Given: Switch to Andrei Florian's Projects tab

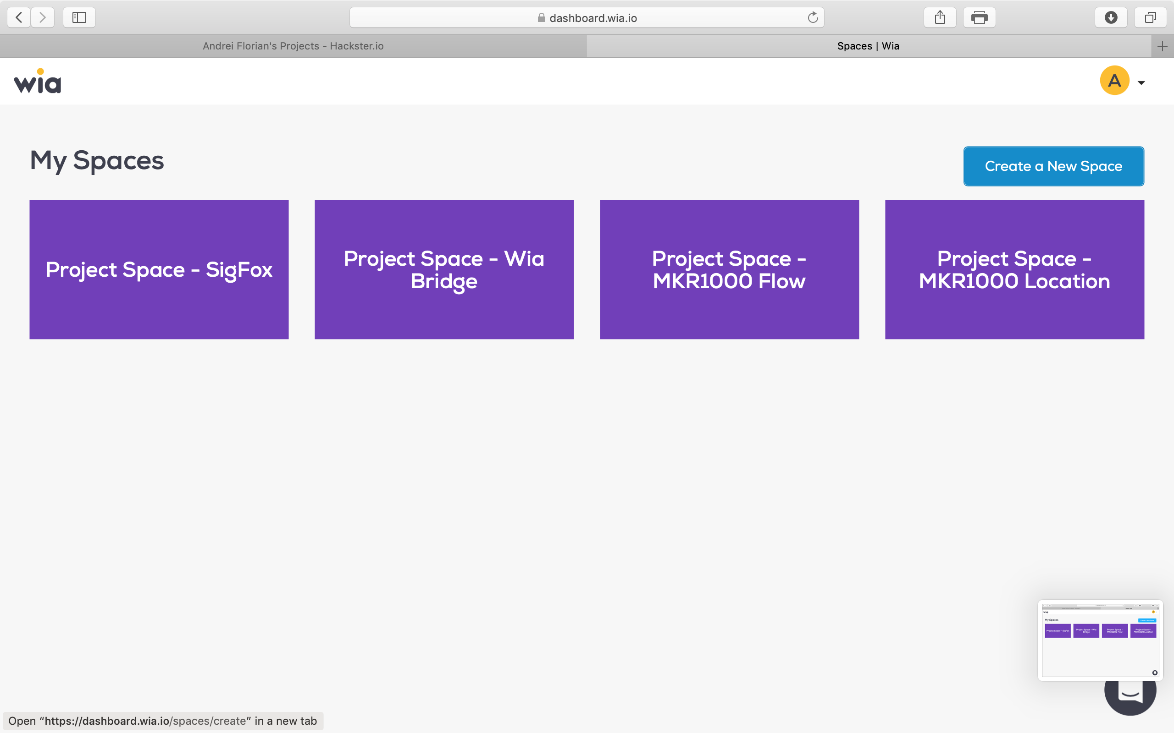Looking at the screenshot, I should click(293, 46).
